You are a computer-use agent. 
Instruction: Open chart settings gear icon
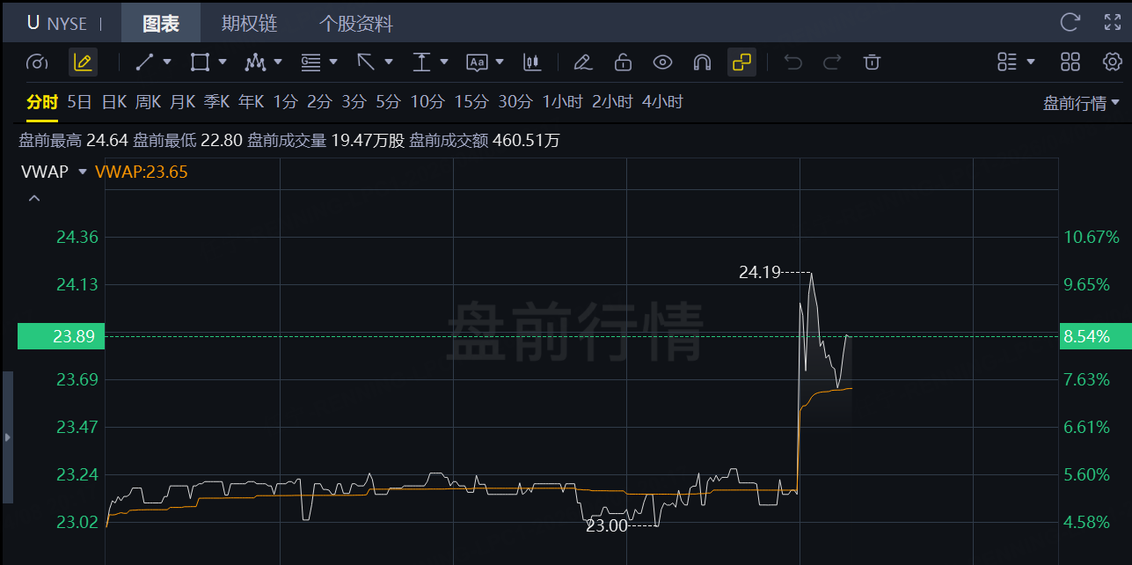(x=1113, y=62)
